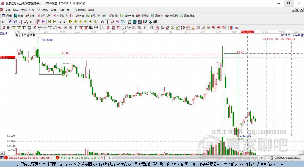Open the 资讯 menu
Viewport: 304px width, 167px height.
[24, 10]
